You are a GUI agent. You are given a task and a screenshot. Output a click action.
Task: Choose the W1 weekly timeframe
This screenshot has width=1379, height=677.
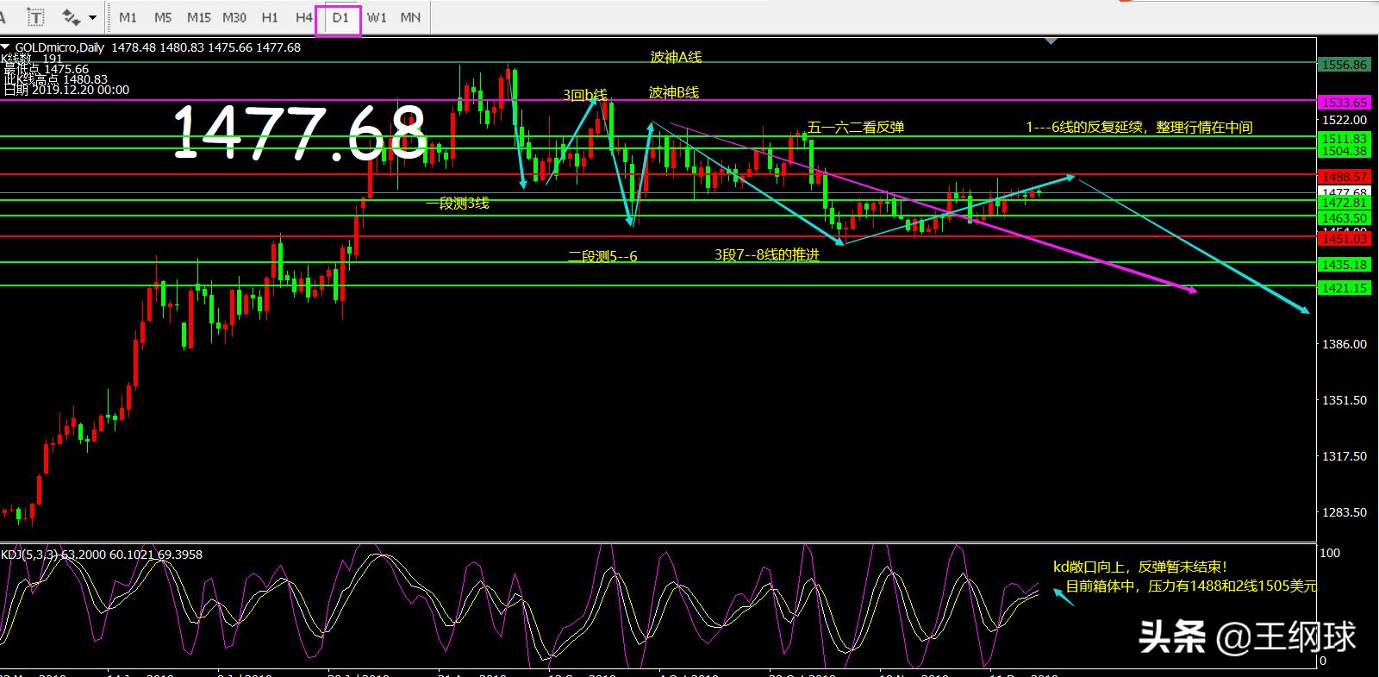pos(377,17)
